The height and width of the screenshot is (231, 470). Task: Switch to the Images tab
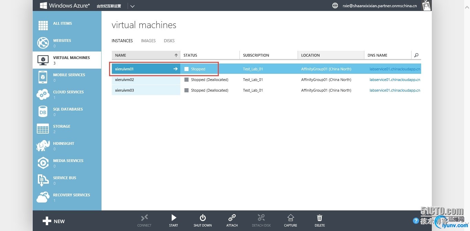(148, 41)
